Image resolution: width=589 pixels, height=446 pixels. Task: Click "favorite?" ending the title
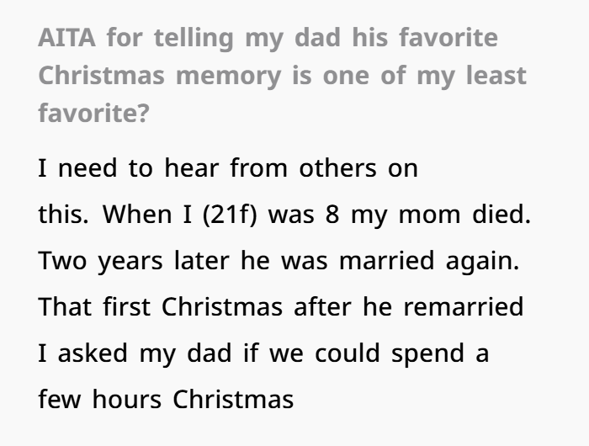click(92, 112)
